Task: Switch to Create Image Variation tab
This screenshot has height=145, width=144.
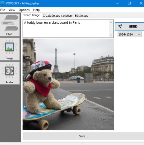Action: pos(57,16)
